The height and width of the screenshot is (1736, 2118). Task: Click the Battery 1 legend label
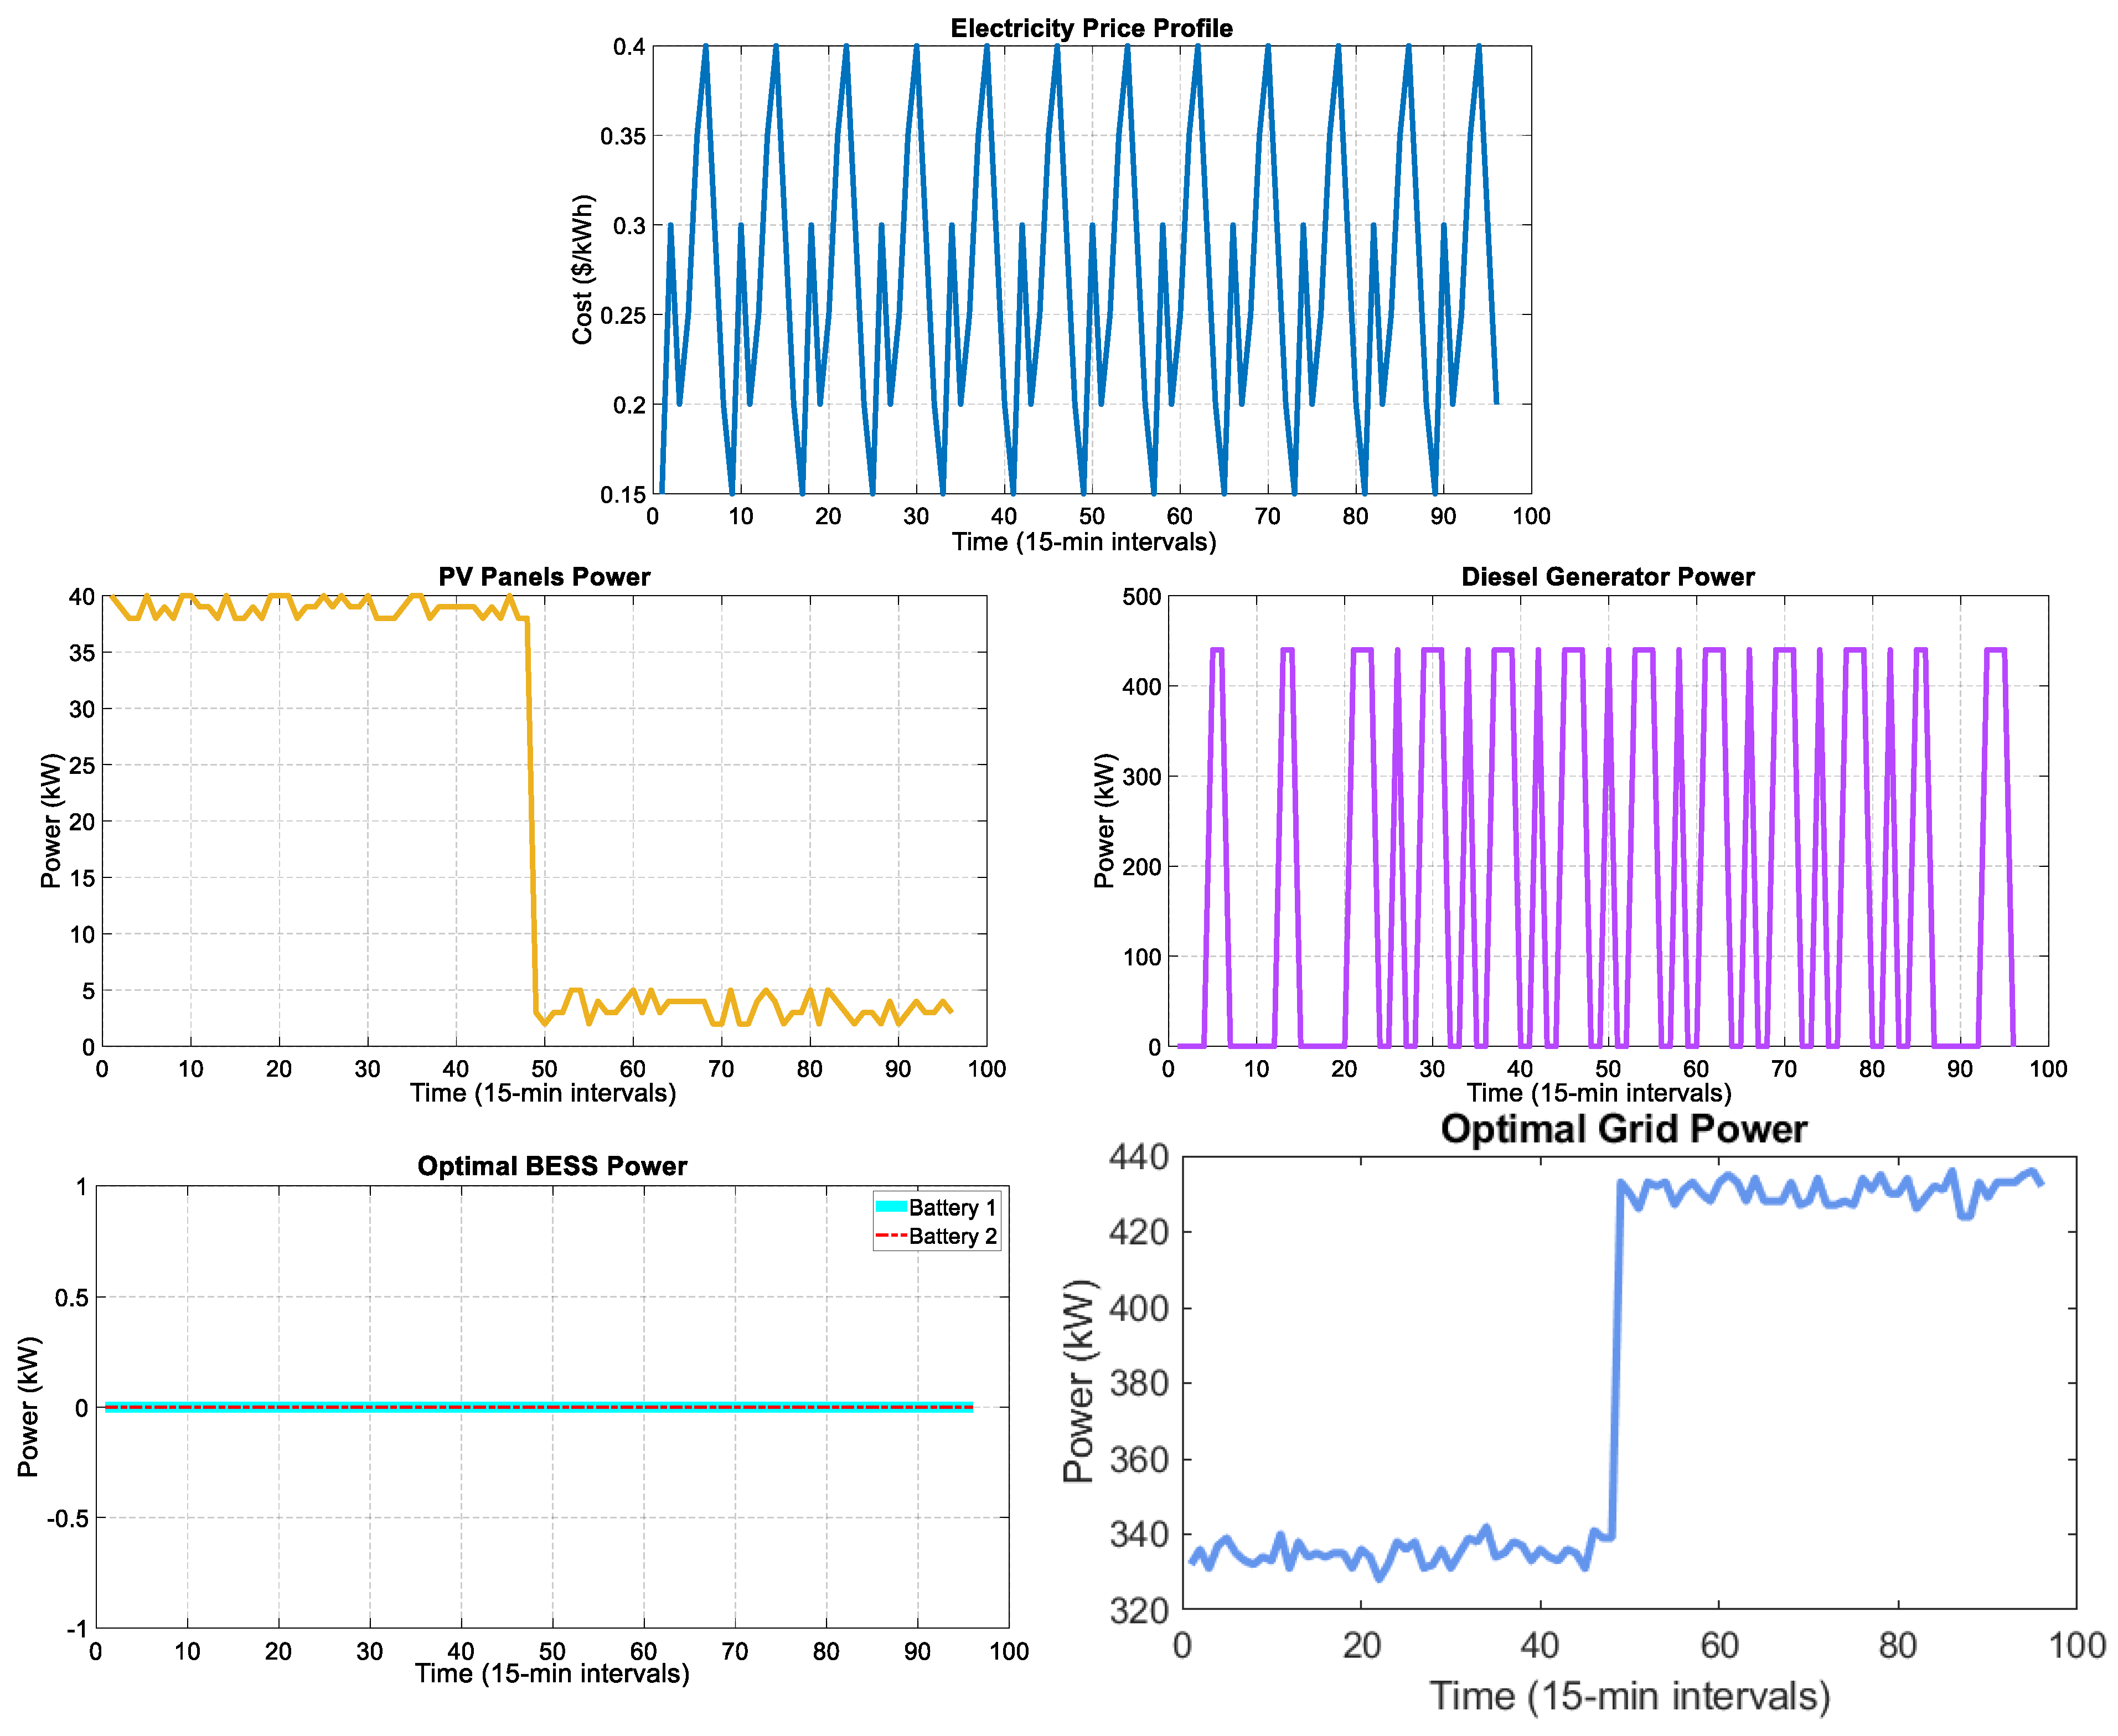[952, 1207]
